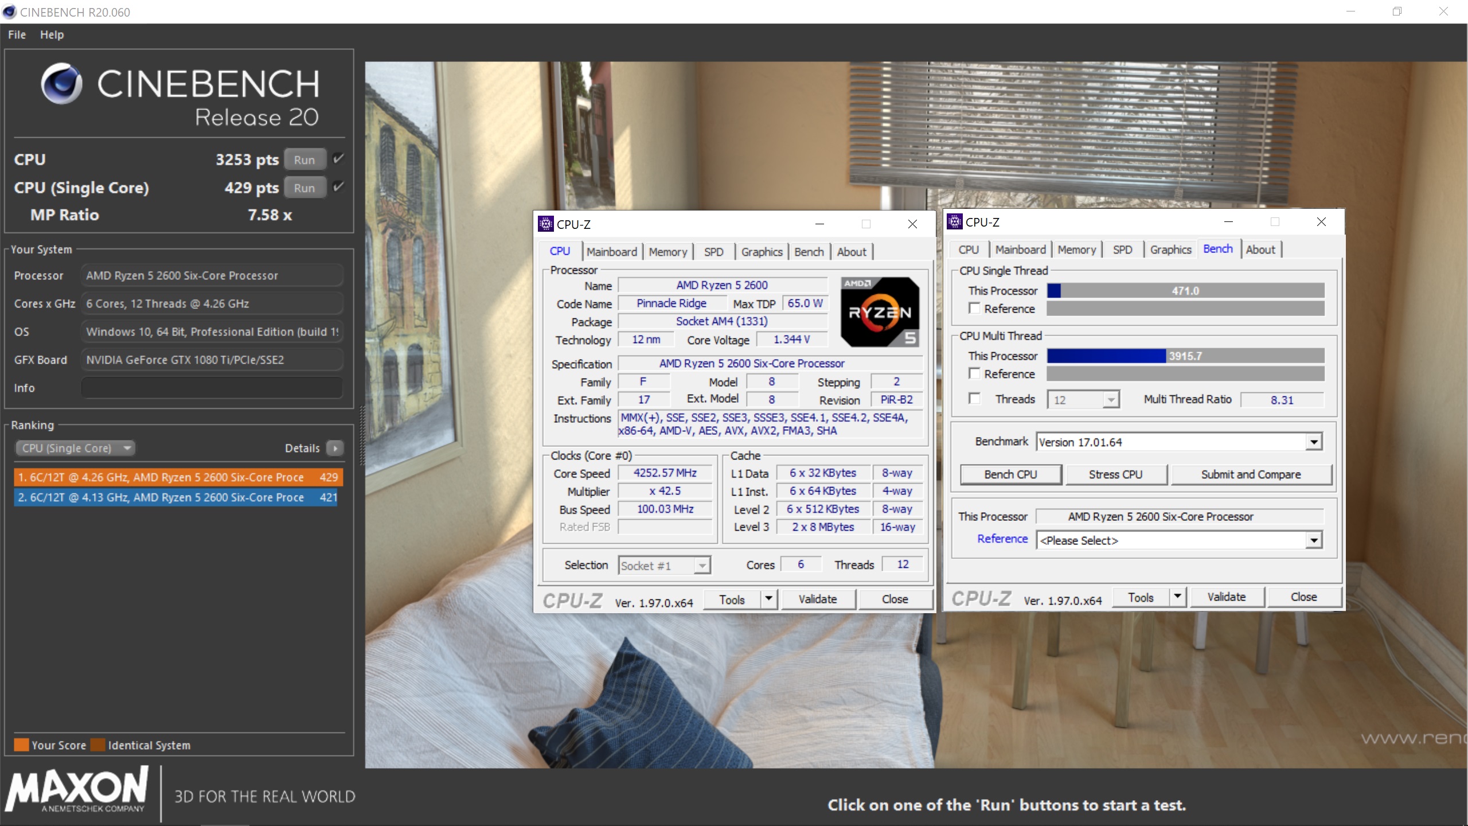This screenshot has height=826, width=1468.
Task: Click the Identical System legend swatch
Action: pyautogui.click(x=98, y=745)
